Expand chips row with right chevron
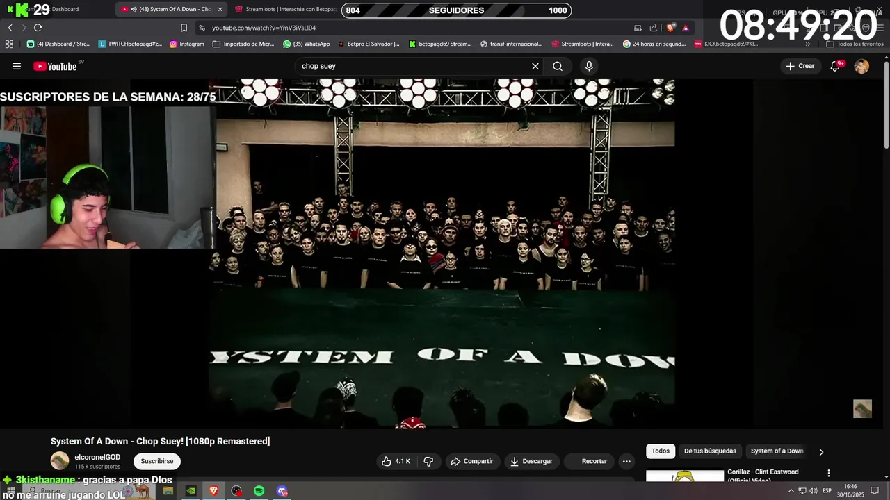 [x=821, y=451]
